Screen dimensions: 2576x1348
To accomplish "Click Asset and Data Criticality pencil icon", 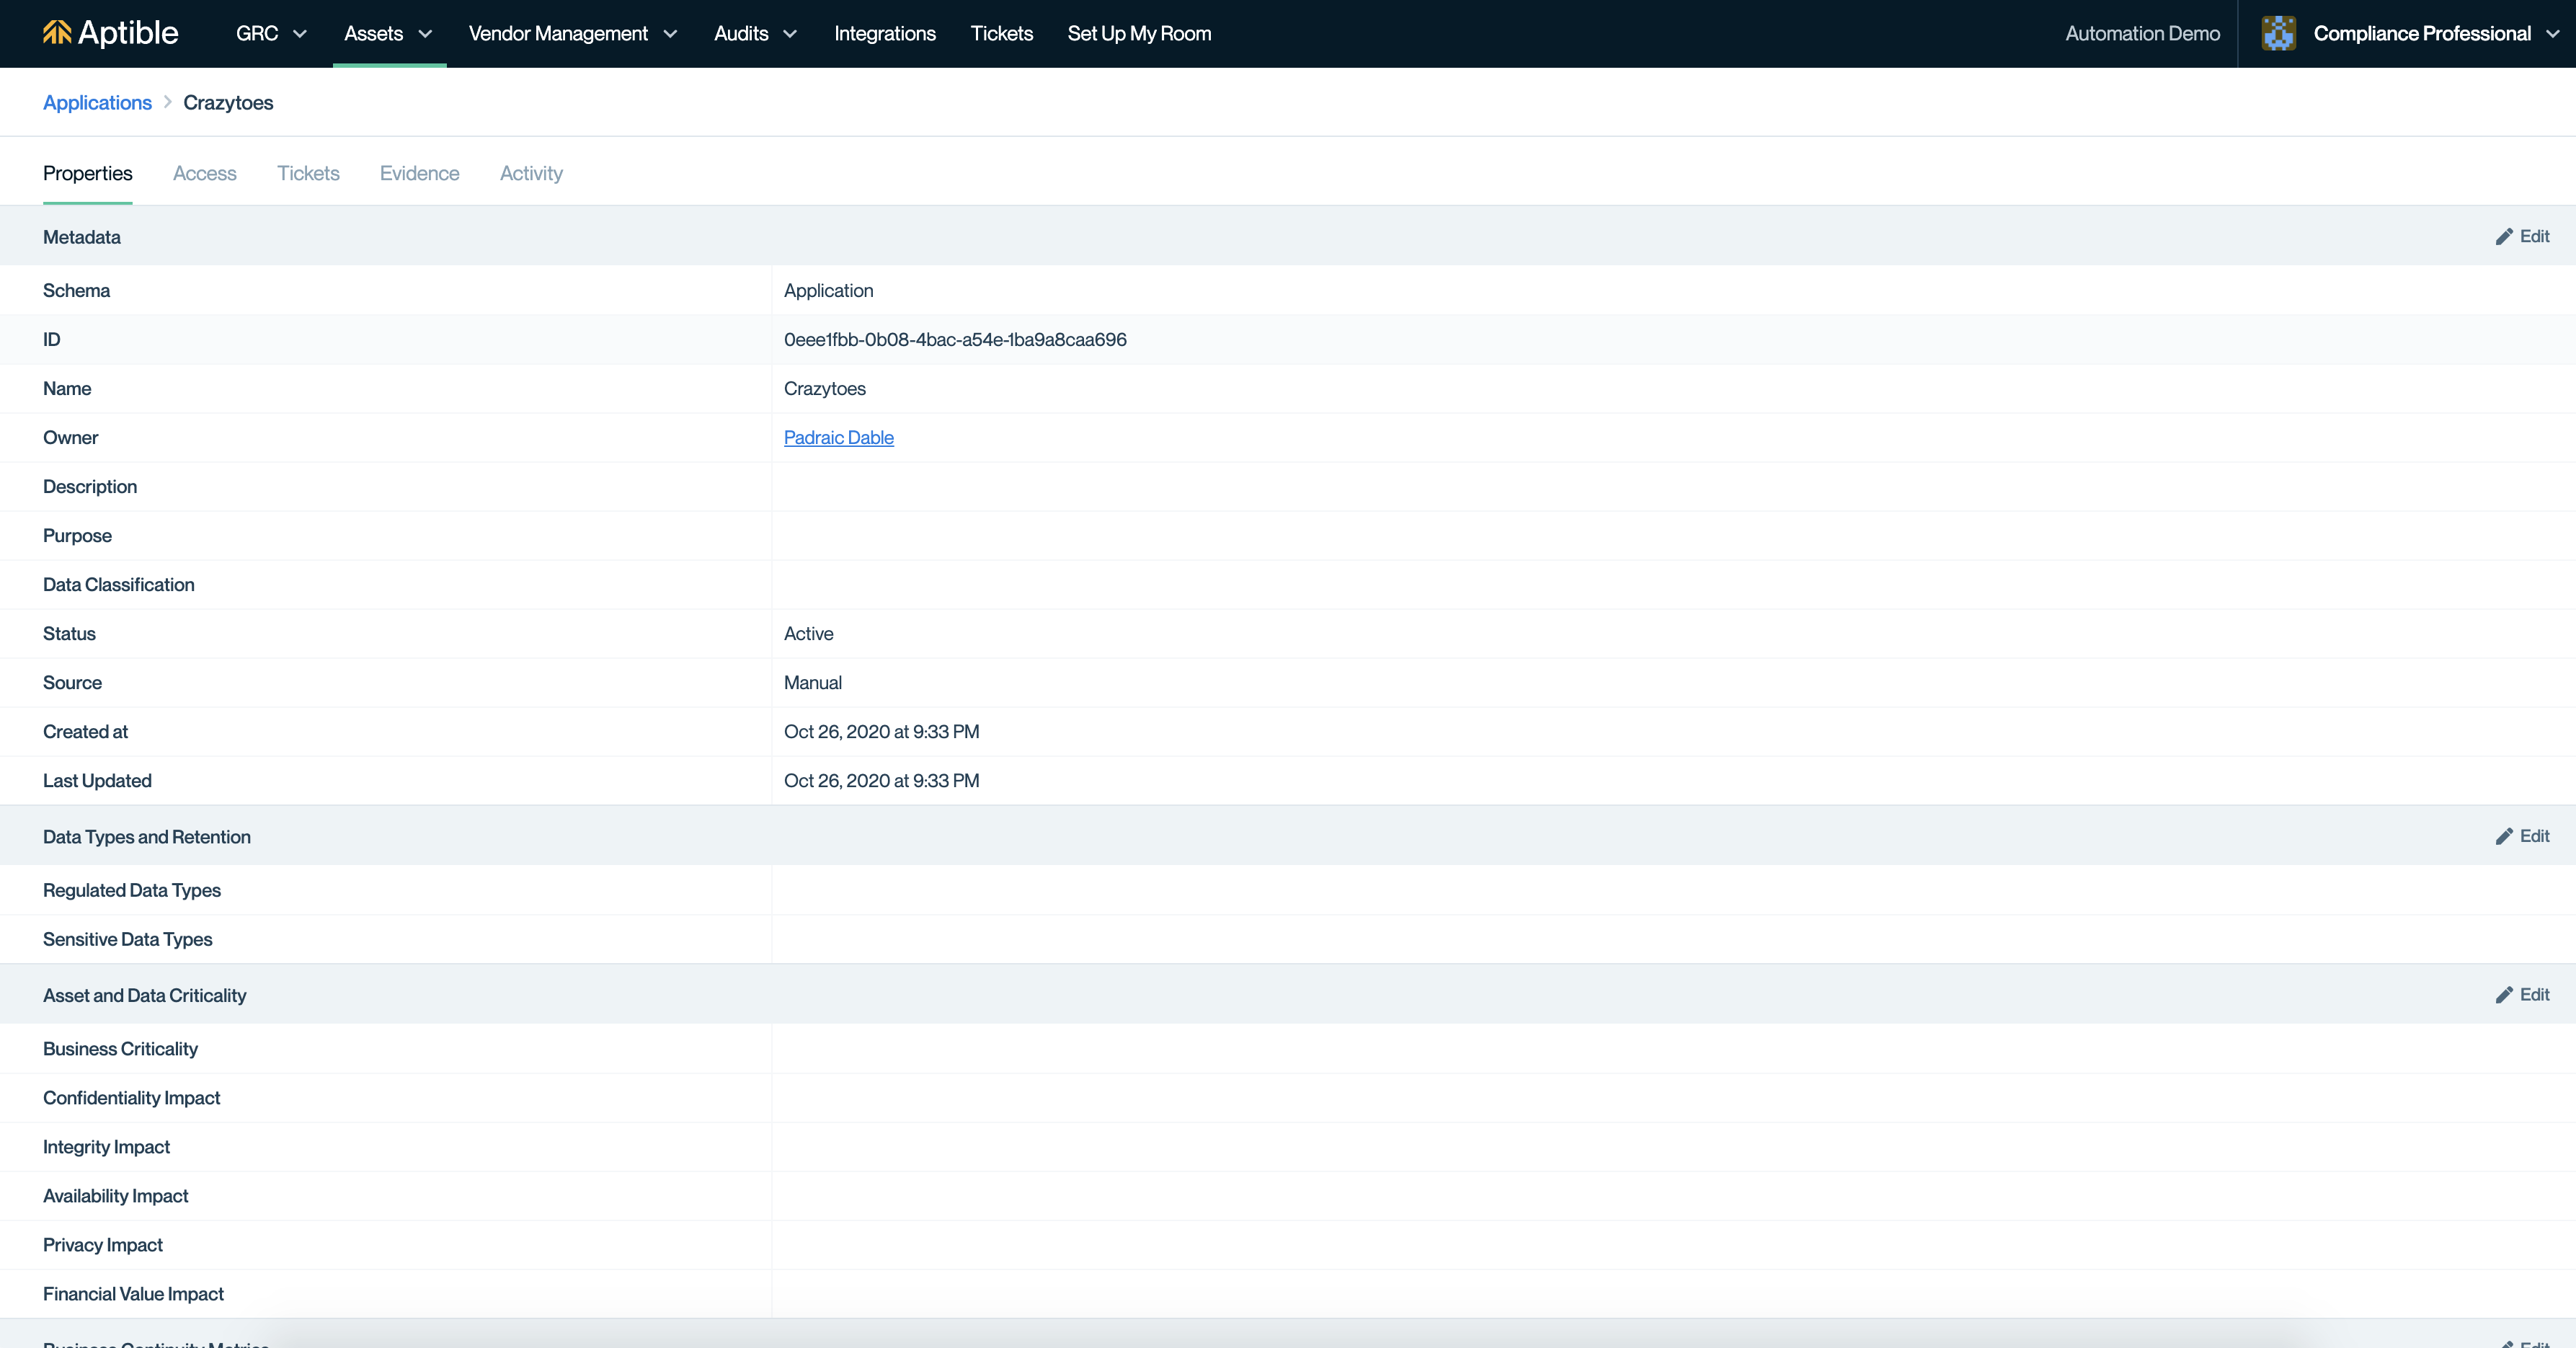I will pyautogui.click(x=2503, y=995).
